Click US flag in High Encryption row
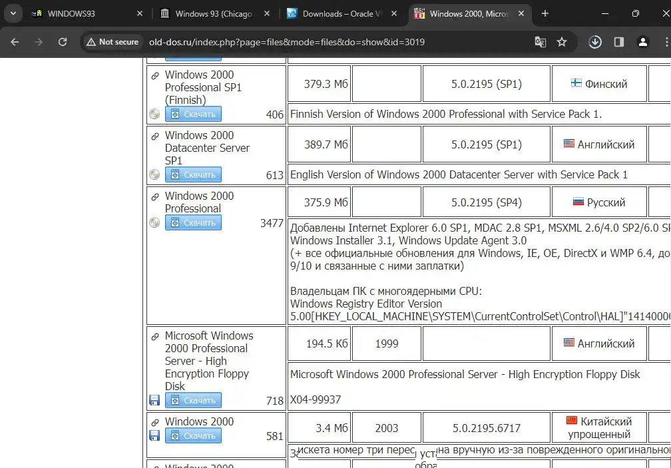The image size is (671, 468). click(568, 343)
